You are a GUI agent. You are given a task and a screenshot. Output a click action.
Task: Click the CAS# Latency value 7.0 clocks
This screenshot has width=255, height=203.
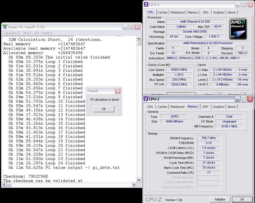click(209, 148)
